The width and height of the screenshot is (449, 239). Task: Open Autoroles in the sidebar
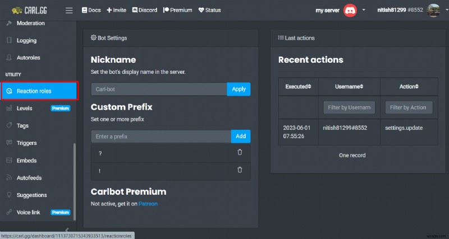[29, 58]
